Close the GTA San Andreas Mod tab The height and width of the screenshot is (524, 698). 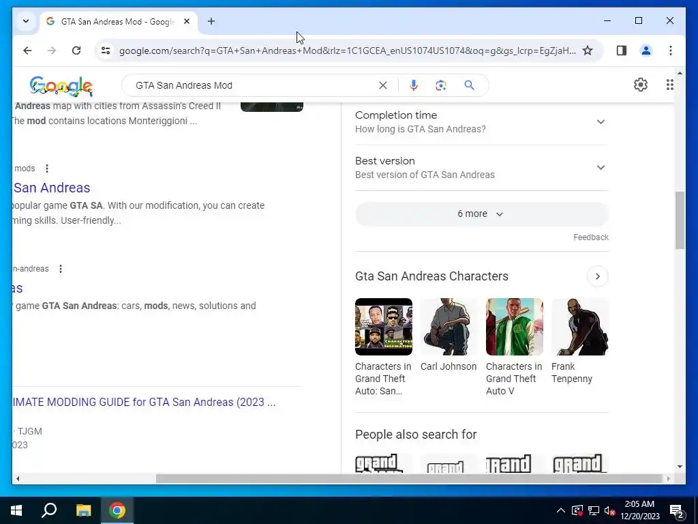(x=187, y=21)
